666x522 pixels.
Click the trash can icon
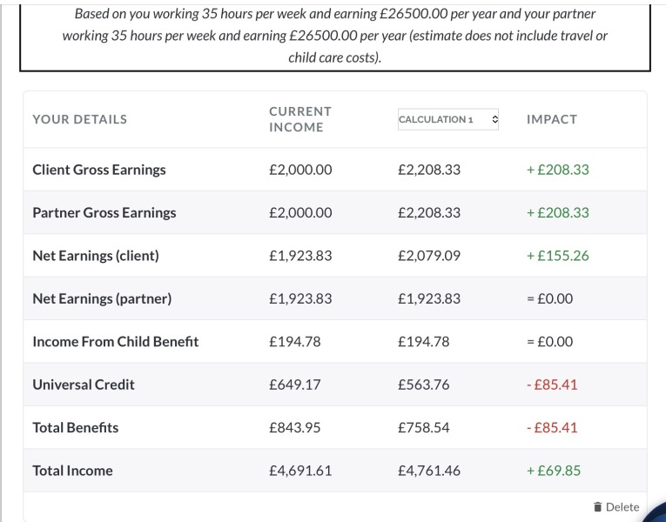point(597,506)
